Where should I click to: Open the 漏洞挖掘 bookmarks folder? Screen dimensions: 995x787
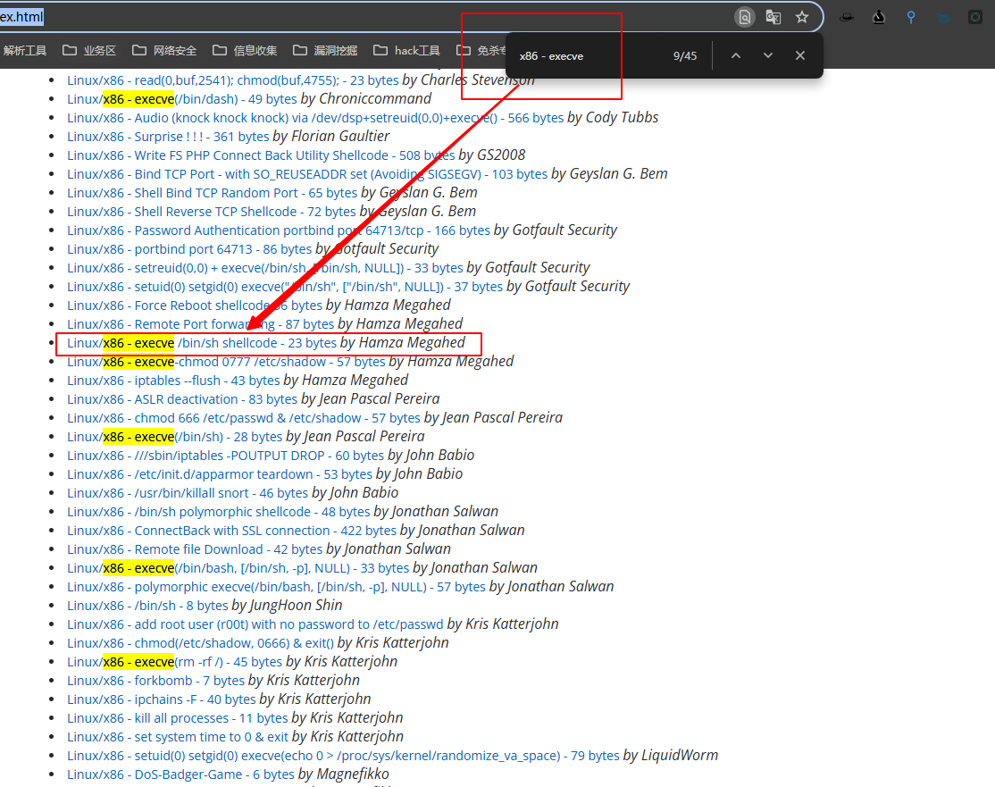pos(325,51)
